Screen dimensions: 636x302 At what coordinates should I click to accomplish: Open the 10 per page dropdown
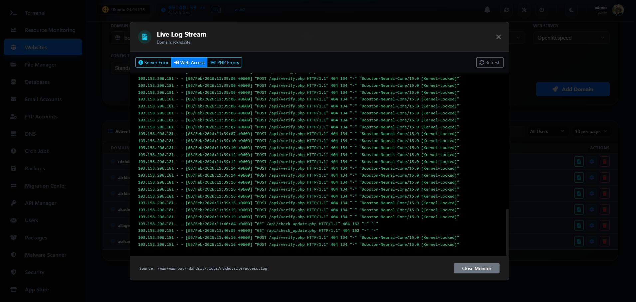tap(591, 131)
